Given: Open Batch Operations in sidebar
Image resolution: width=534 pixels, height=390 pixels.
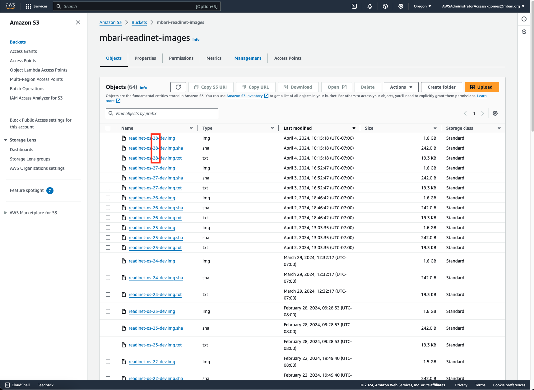Looking at the screenshot, I should [x=27, y=89].
